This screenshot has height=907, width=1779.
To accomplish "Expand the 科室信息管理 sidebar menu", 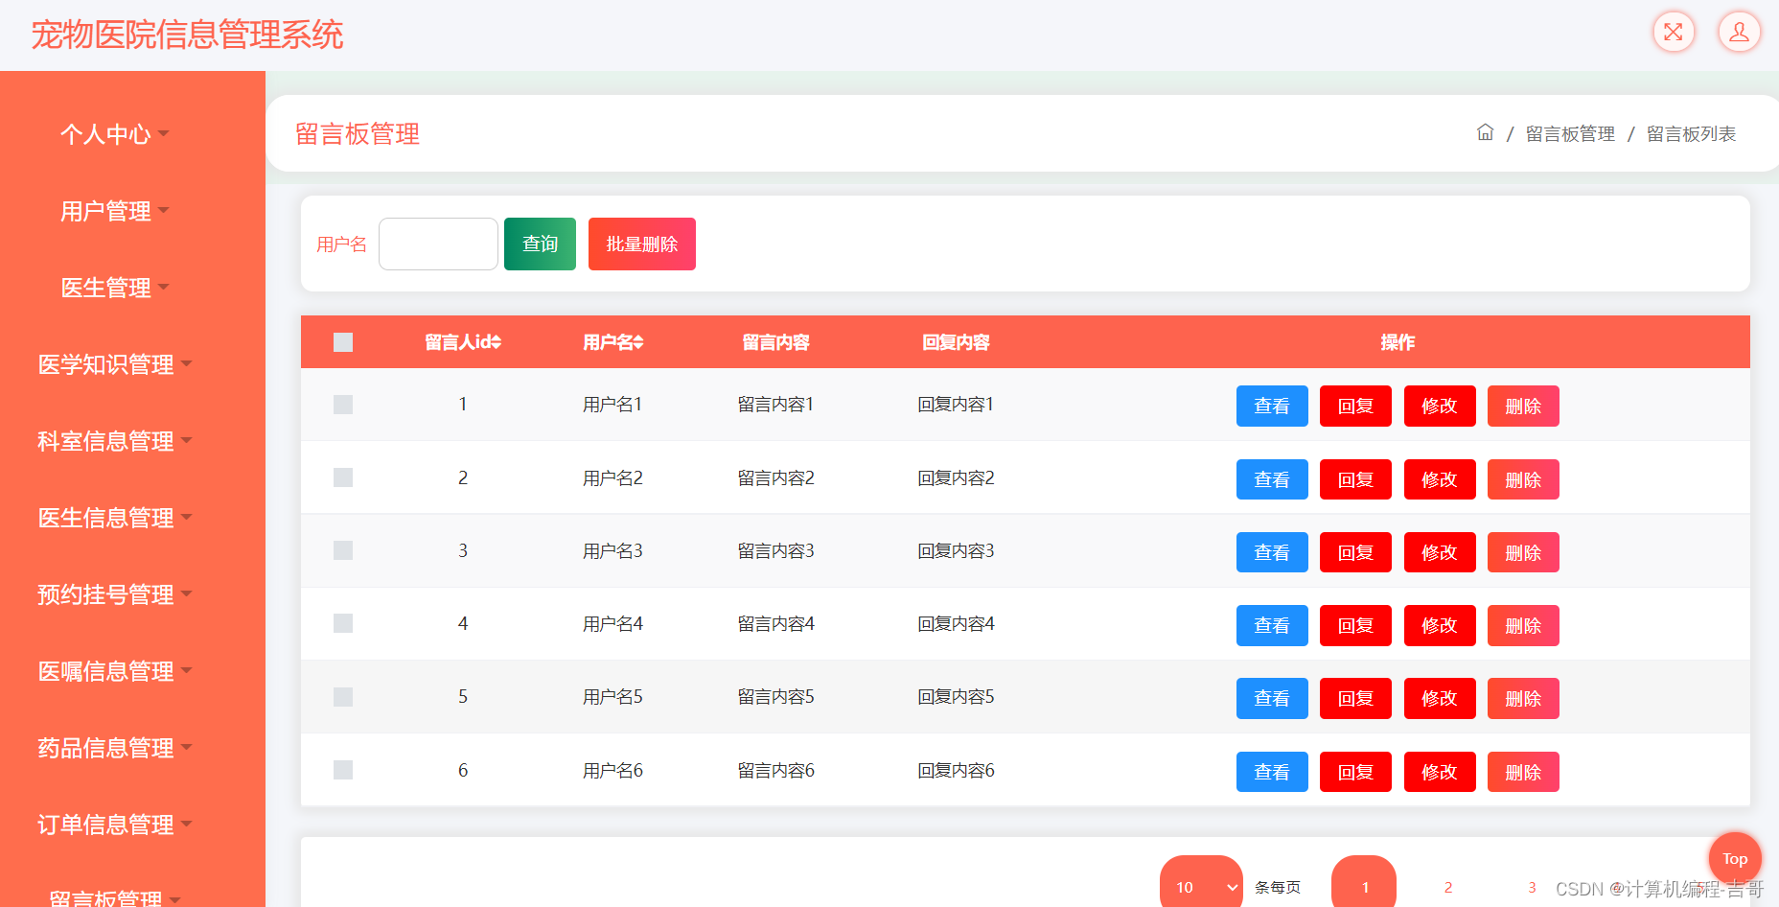I will [x=114, y=441].
